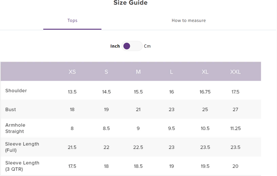Screen dimensions: 277x176
Task: Select the S size column header
Action: tap(106, 72)
